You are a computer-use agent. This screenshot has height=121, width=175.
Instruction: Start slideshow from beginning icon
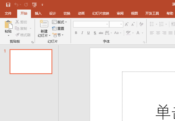coord(34,5)
